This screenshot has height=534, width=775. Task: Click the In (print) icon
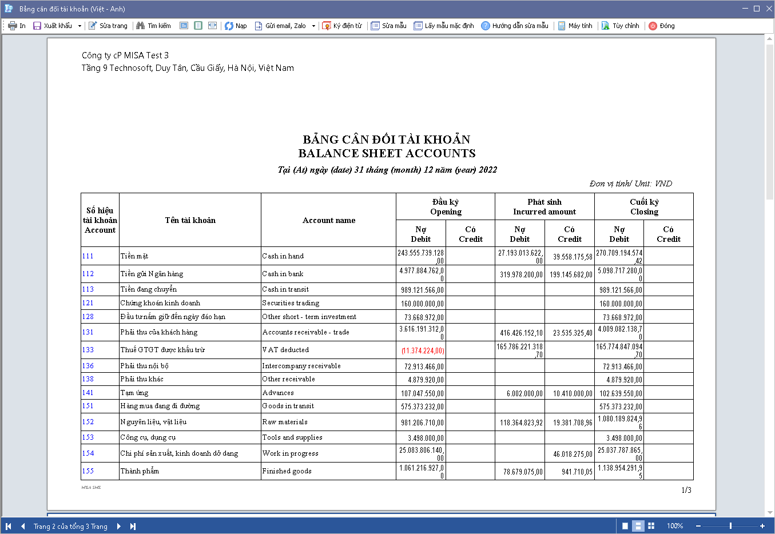click(13, 26)
